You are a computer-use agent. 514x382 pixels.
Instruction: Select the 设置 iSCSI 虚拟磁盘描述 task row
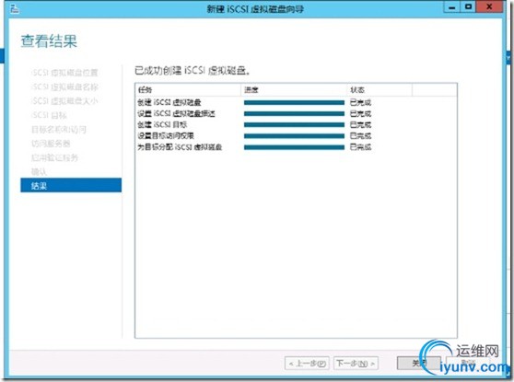296,114
